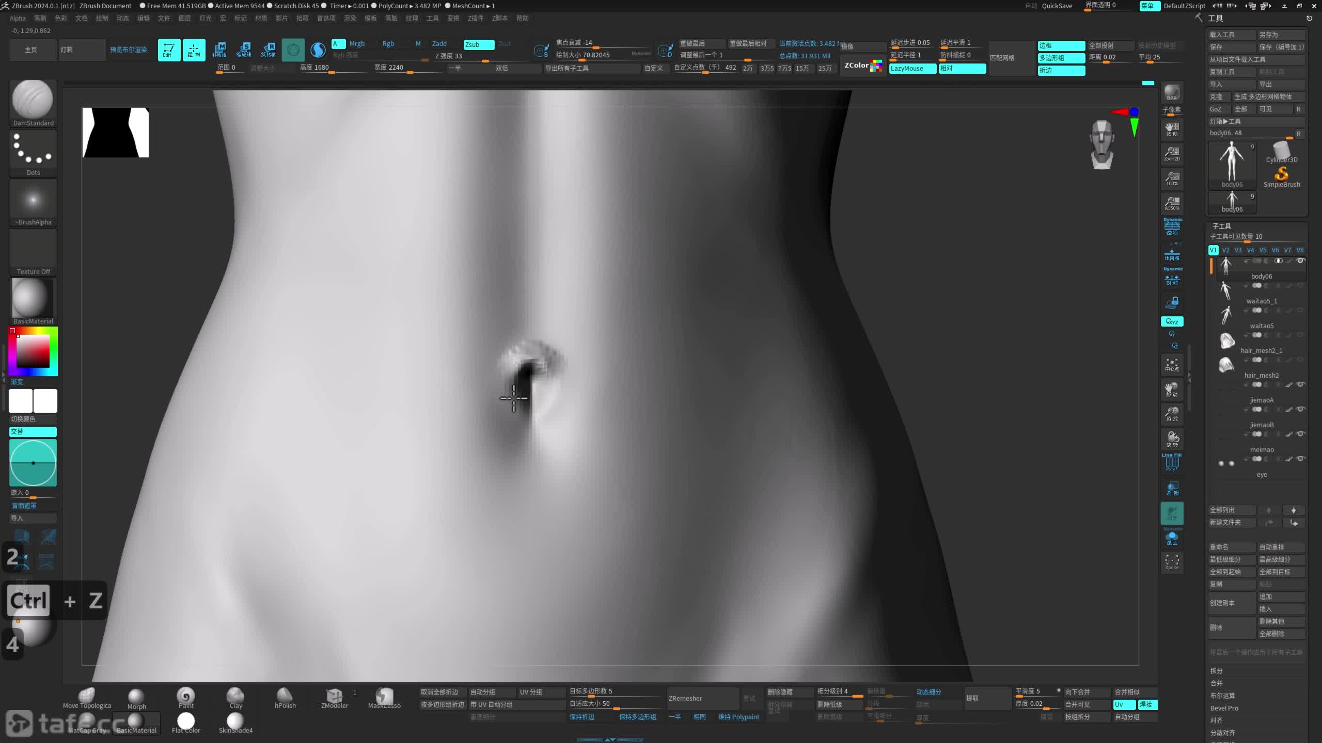The image size is (1322, 743).
Task: Toggle the perspective (透视) view icon
Action: [x=1172, y=227]
